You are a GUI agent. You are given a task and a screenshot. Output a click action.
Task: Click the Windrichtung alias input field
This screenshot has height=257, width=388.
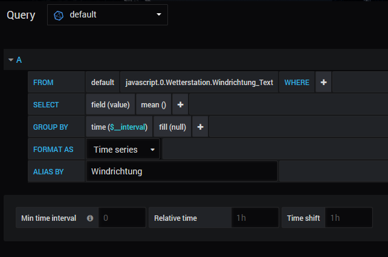182,171
